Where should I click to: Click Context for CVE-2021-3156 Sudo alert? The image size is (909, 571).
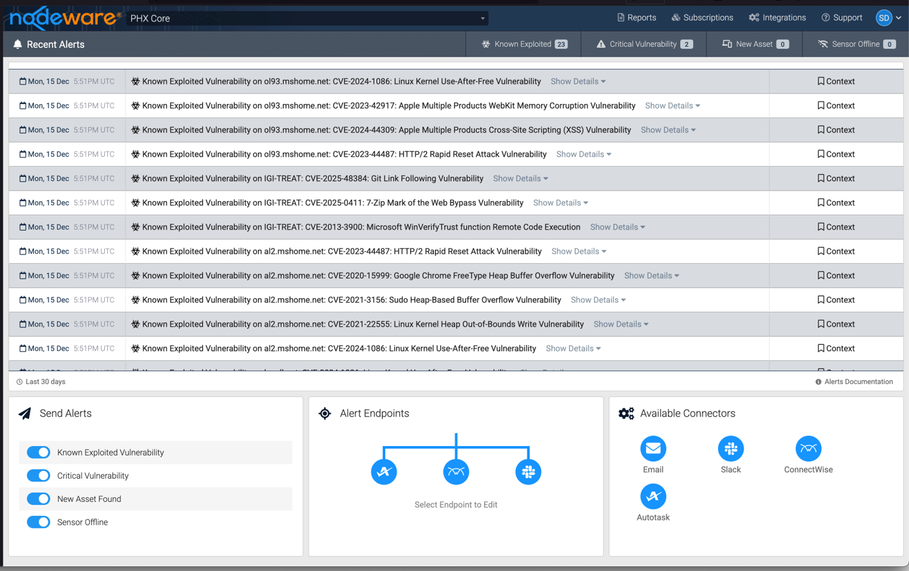(x=836, y=299)
